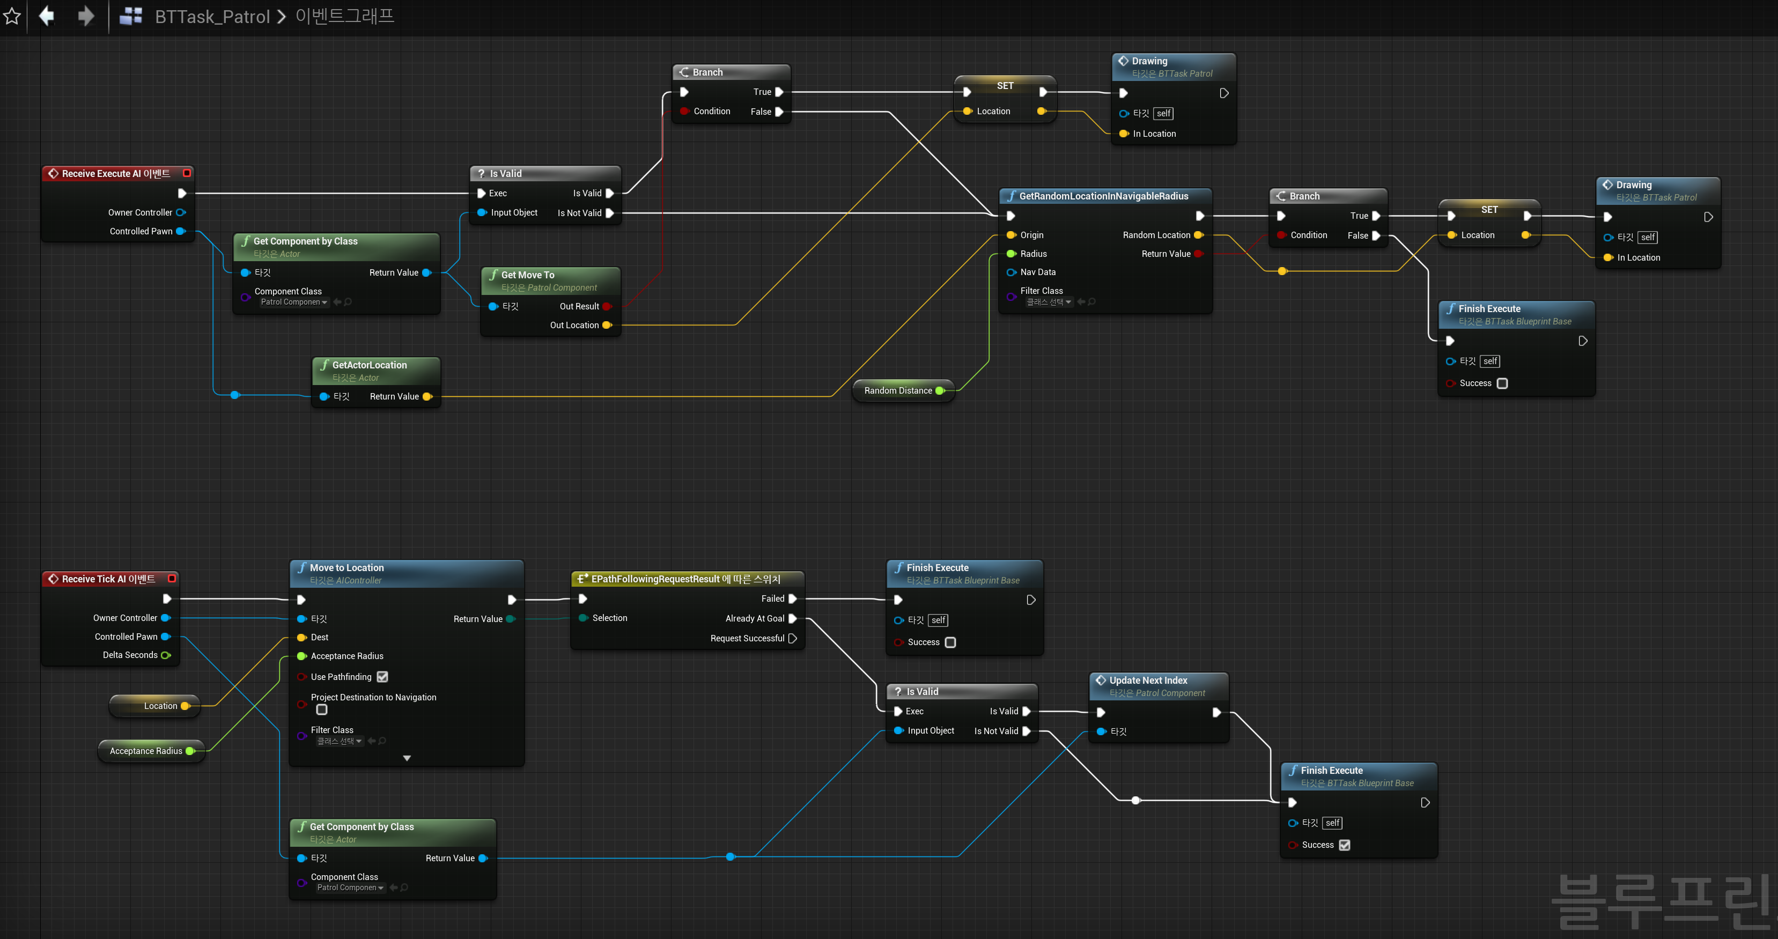Click the 이벤트그래프 breadcrumb item
The width and height of the screenshot is (1778, 939).
pyautogui.click(x=344, y=16)
